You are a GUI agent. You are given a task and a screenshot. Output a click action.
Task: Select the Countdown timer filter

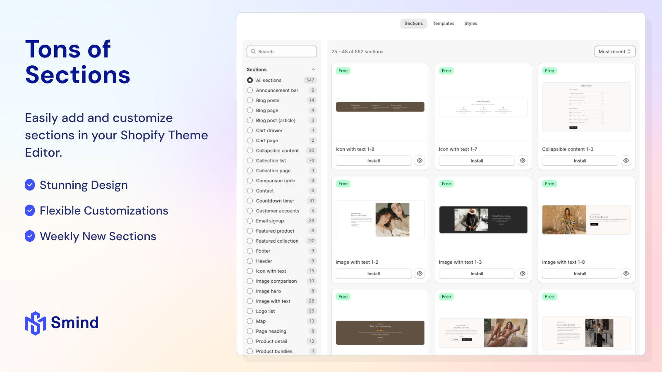click(250, 201)
